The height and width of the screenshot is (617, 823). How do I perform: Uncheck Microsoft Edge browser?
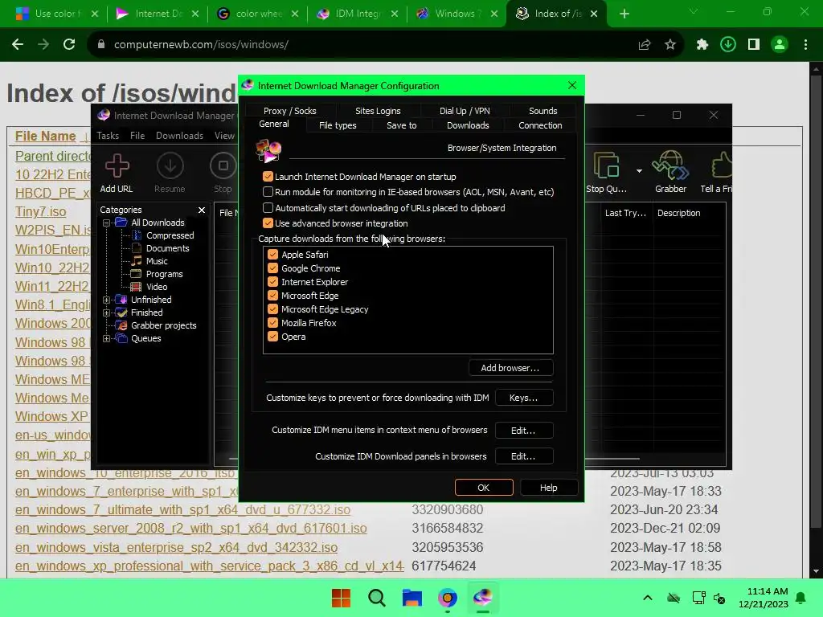[x=272, y=296]
